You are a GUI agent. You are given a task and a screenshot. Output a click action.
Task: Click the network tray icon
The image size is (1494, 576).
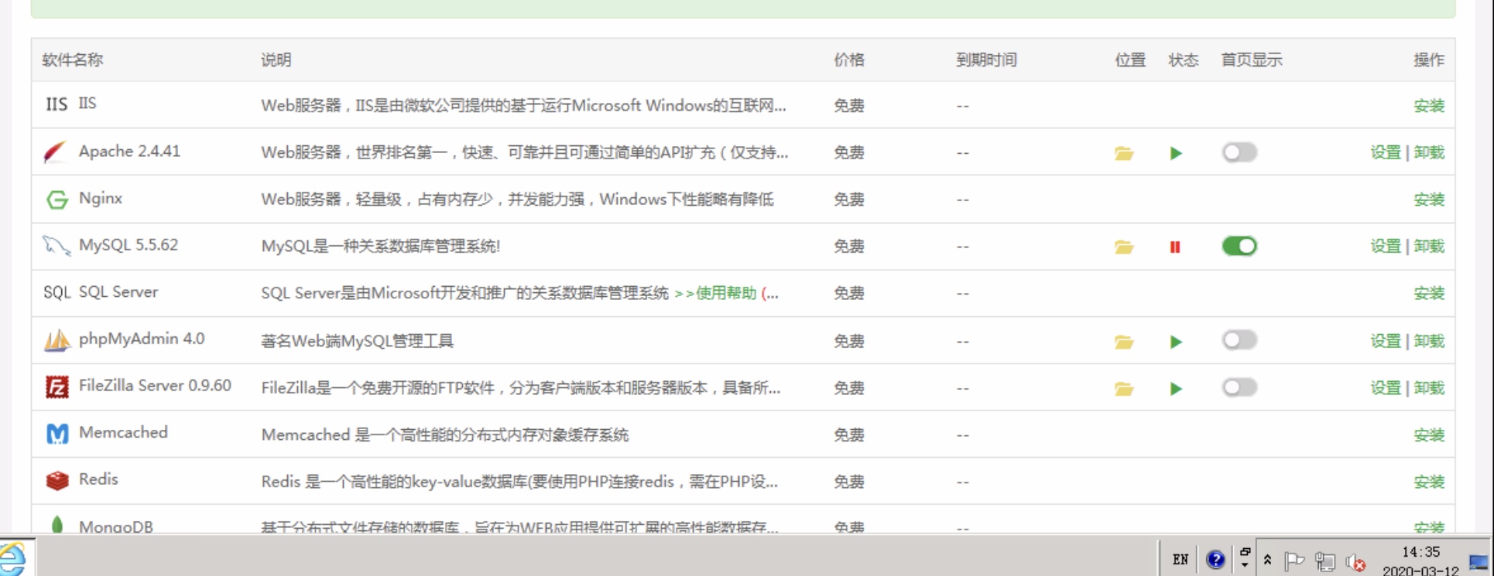point(1324,561)
